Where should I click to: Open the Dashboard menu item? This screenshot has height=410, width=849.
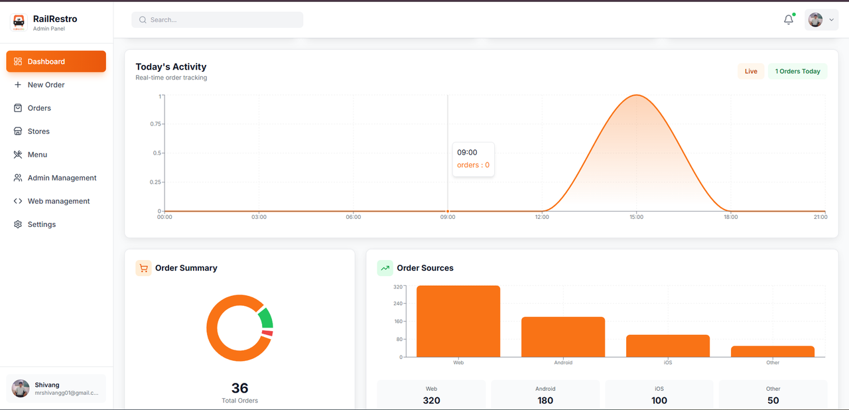[56, 62]
